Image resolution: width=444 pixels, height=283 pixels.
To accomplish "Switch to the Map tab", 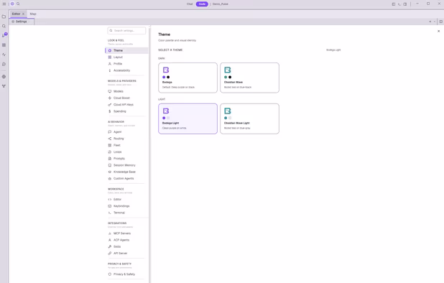I will (x=33, y=14).
